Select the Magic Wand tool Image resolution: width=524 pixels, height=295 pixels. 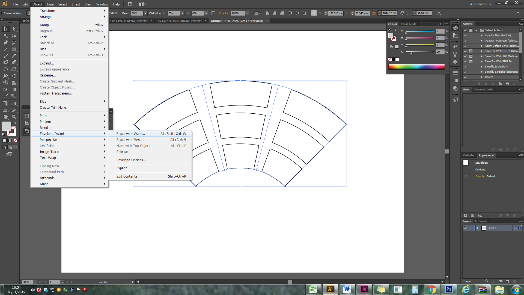tap(6, 36)
